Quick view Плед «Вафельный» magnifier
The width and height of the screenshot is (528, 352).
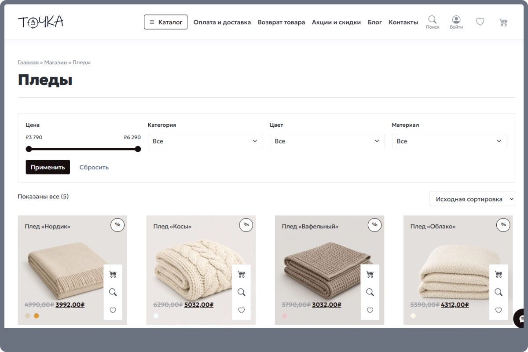[x=370, y=292]
